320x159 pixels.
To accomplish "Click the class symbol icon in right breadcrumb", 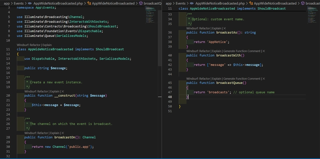I will tap(251, 3).
